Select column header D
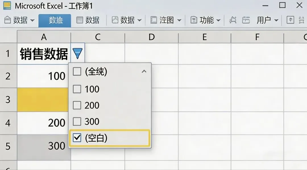Screen dimensions: 307x170 pyautogui.click(x=152, y=37)
